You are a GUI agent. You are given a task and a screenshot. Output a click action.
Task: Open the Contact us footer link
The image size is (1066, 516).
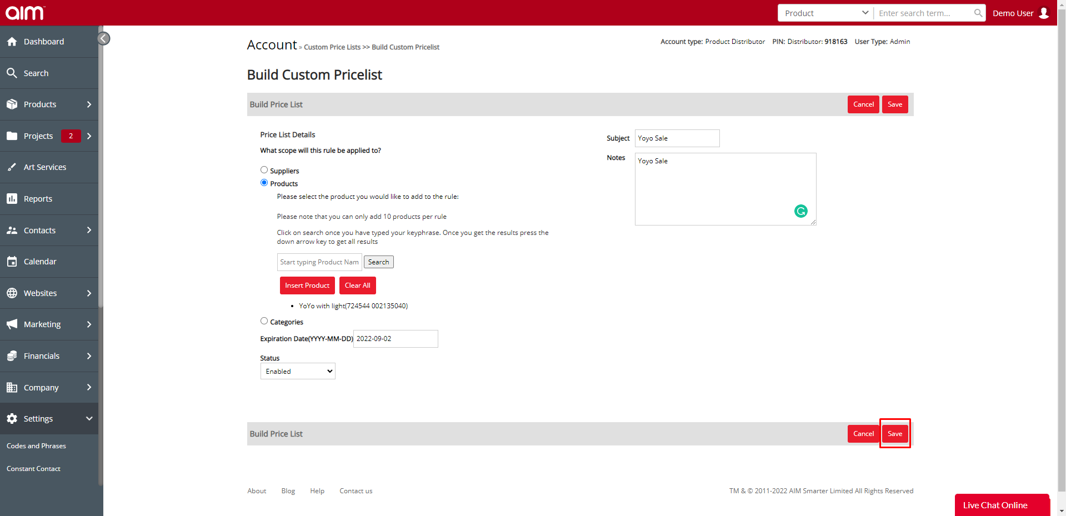coord(356,491)
